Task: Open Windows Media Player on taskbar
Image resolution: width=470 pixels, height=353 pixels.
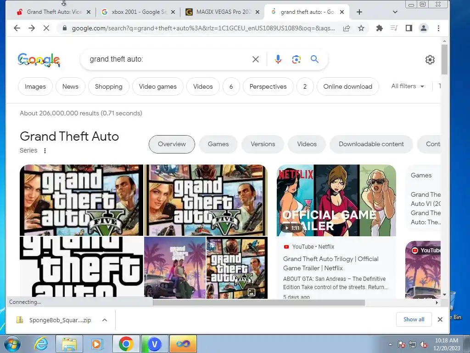Action: [96, 344]
